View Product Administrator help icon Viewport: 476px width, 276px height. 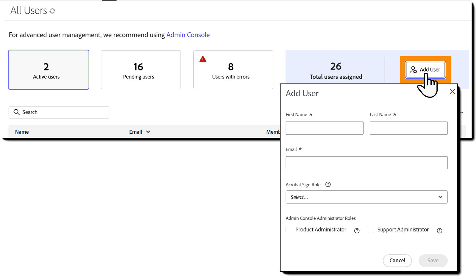[357, 231]
